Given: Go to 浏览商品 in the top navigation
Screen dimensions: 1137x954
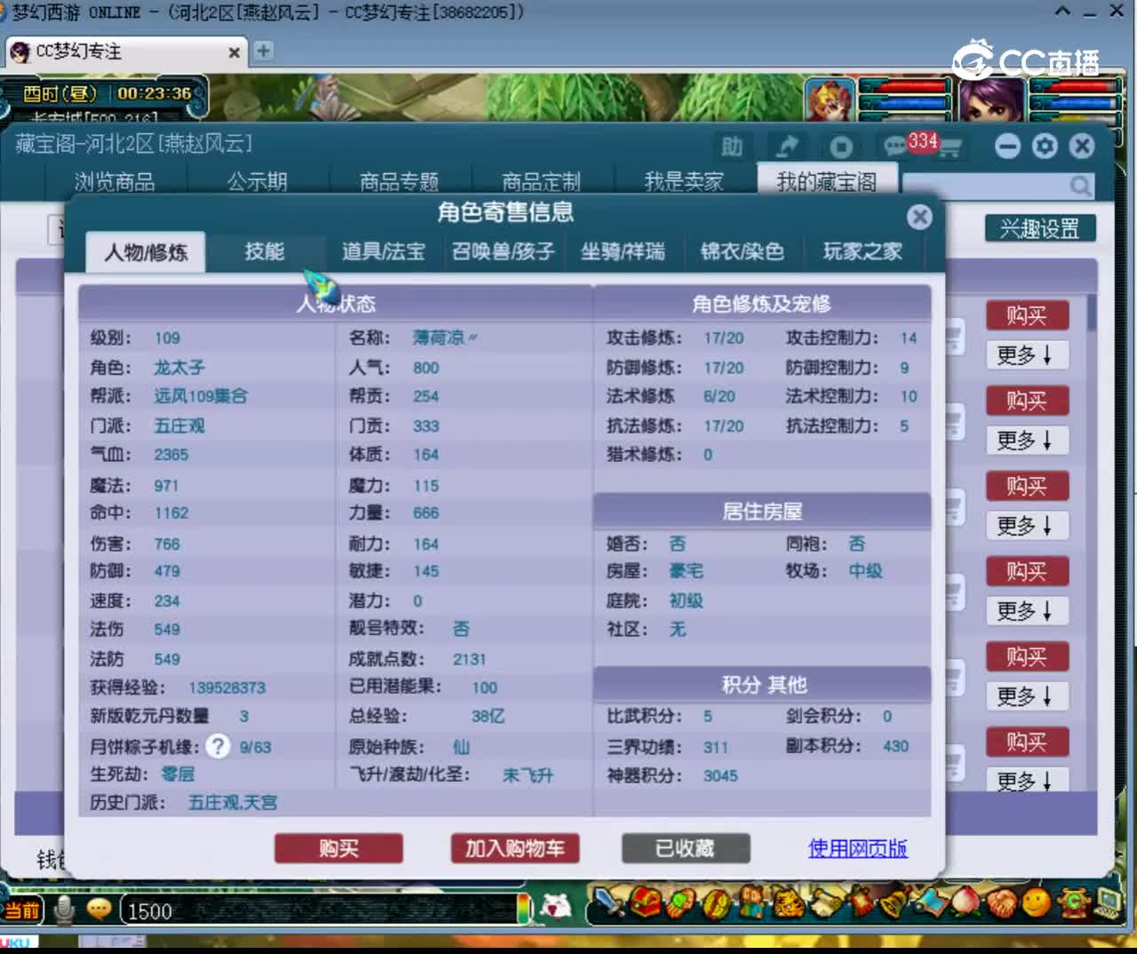Looking at the screenshot, I should click(115, 182).
